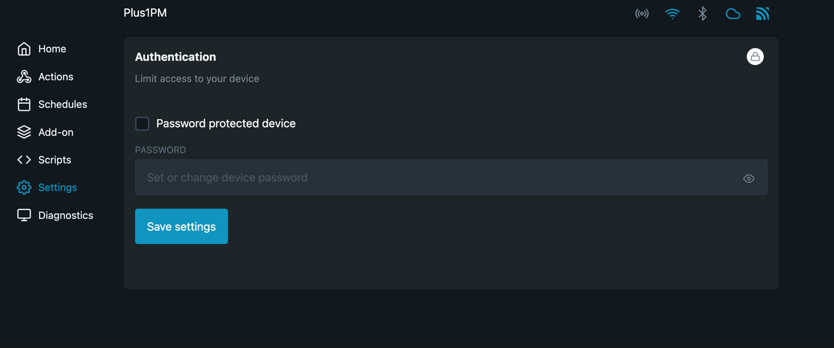This screenshot has height=348, width=834.
Task: Click the access point status icon
Action: [x=642, y=14]
